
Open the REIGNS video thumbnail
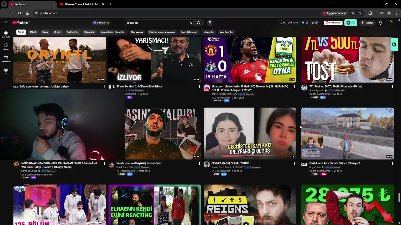tap(250, 205)
